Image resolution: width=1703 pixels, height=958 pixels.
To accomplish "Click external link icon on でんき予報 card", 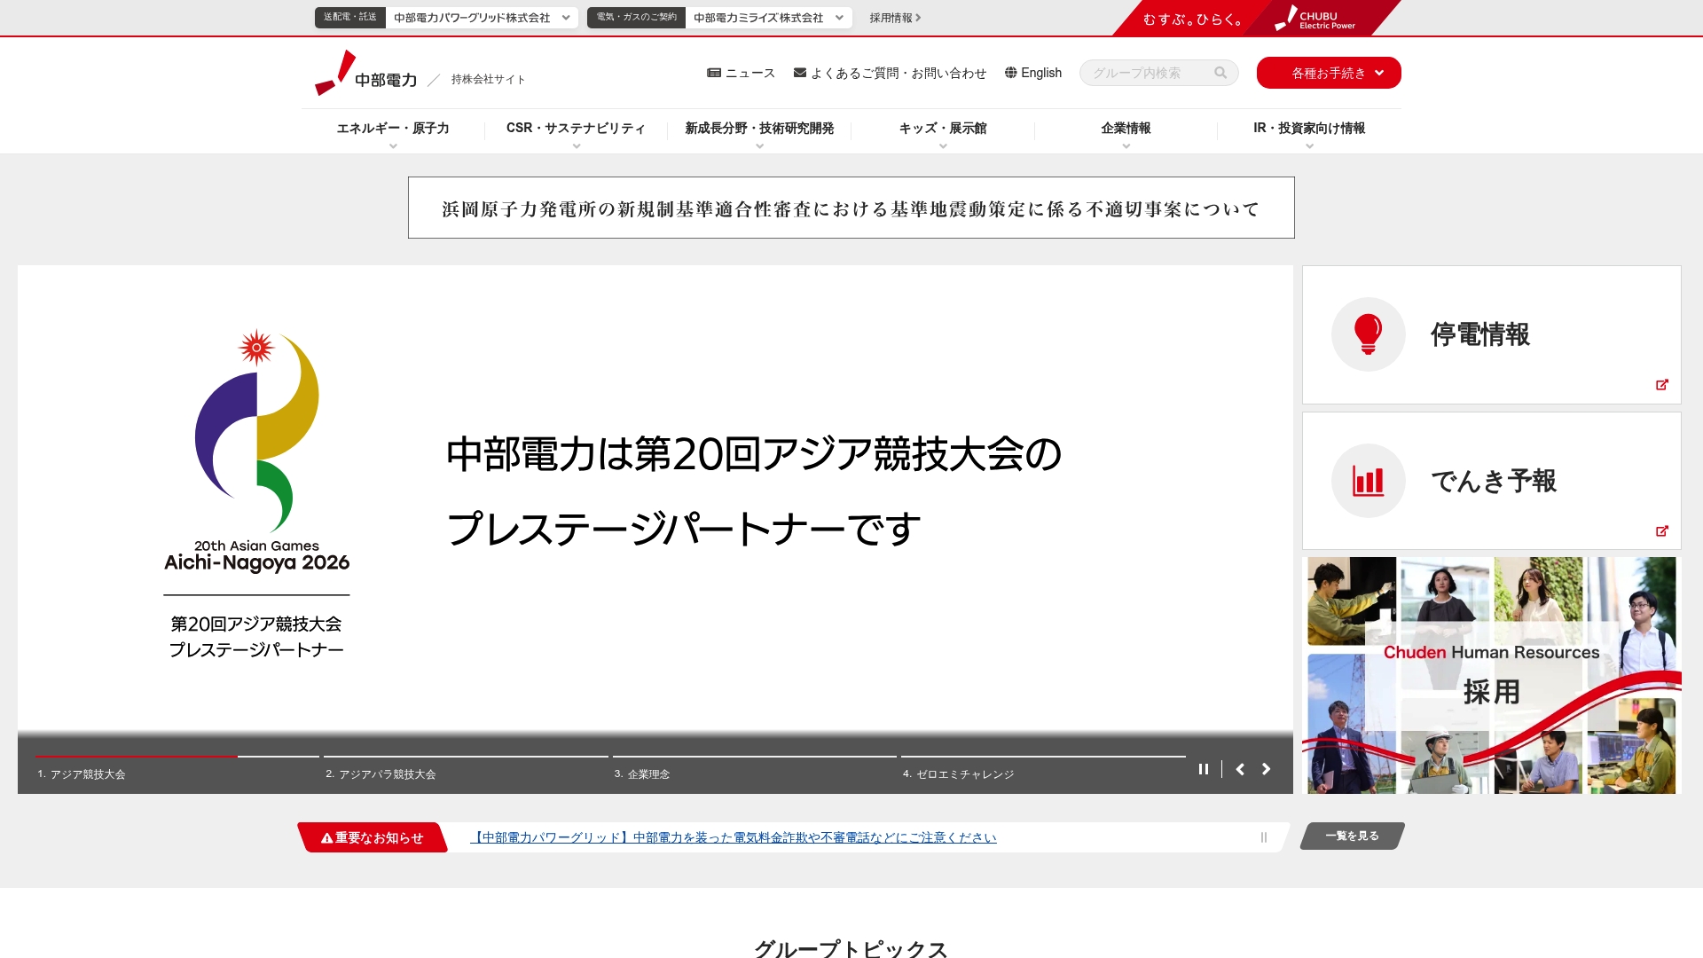I will point(1662,531).
